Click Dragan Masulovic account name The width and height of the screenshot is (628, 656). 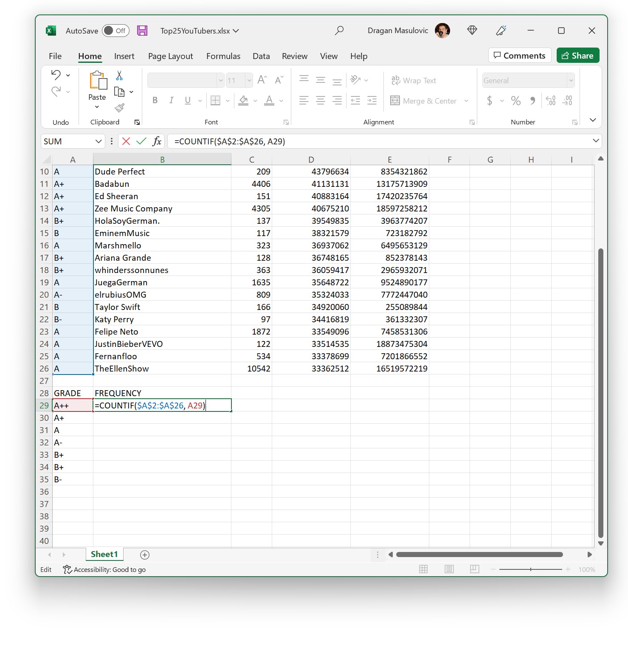[x=398, y=31]
